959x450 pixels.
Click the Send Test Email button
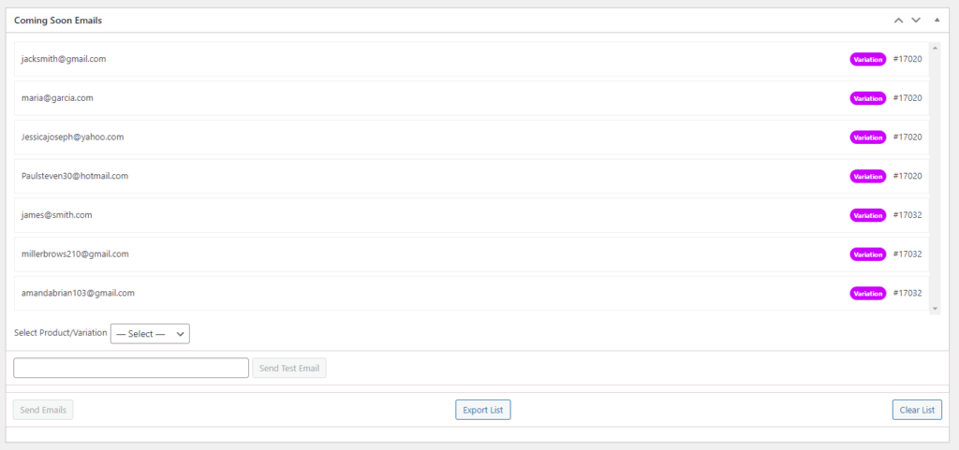(x=289, y=369)
